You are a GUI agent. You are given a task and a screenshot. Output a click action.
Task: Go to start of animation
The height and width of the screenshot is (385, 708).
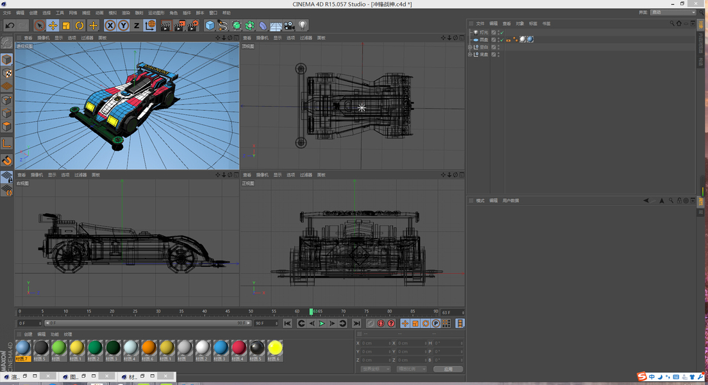coord(287,323)
